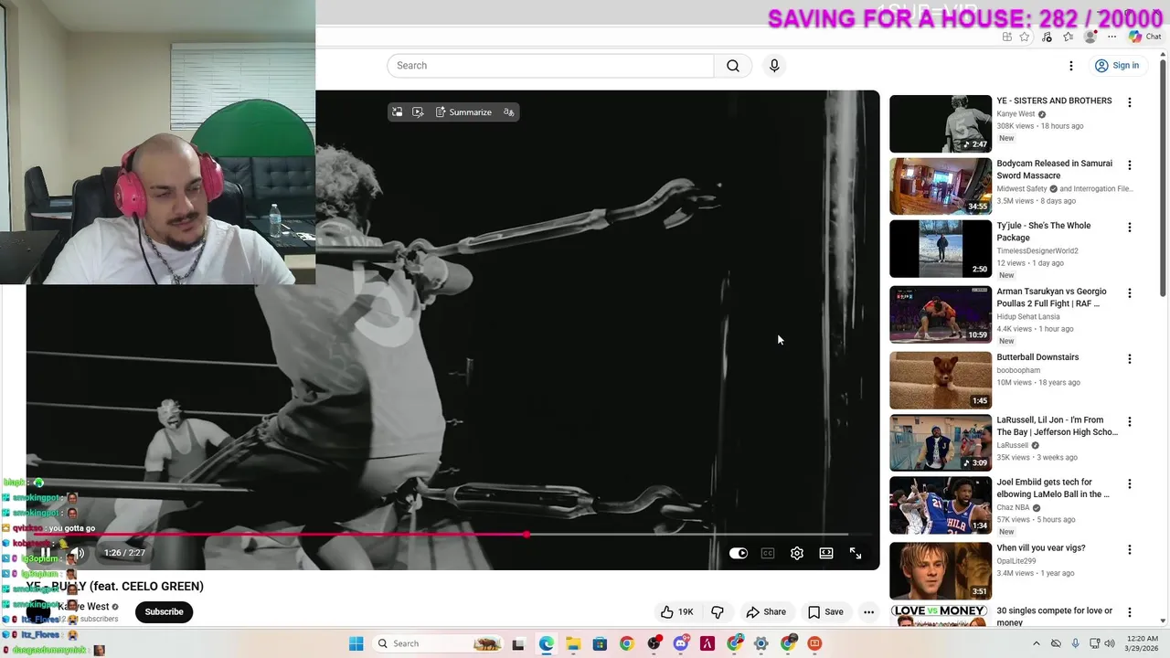Open OBS Studio from the taskbar

coord(654,643)
